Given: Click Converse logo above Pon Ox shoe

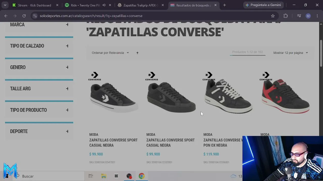Looking at the screenshot, I should pos(209,76).
